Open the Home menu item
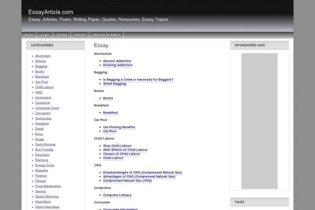The image size is (315, 210). pyautogui.click(x=29, y=35)
